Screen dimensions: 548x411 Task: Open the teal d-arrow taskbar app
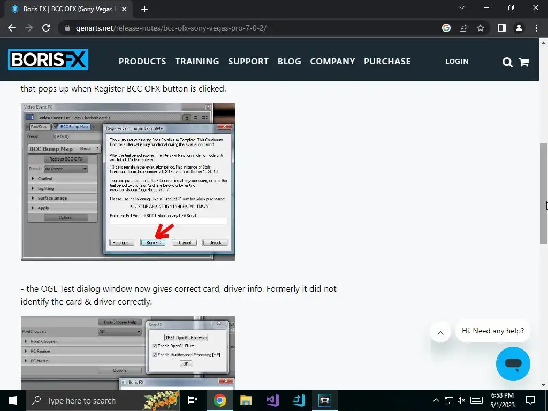coord(299,400)
